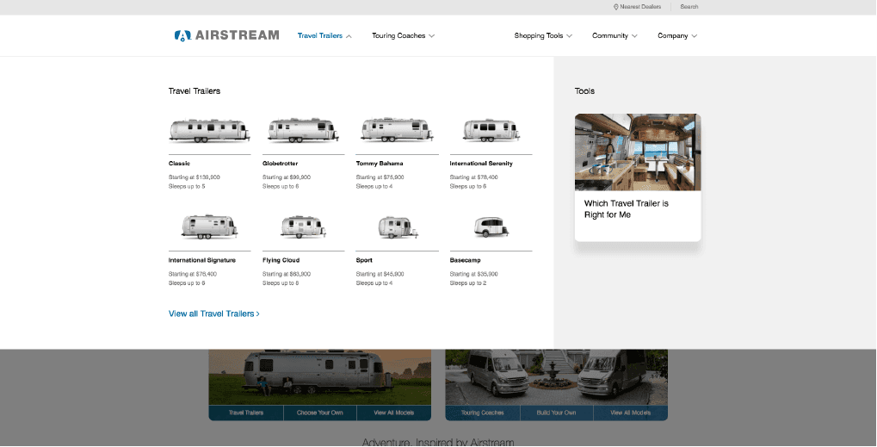Click View All Models under the trailer photo
The width and height of the screenshot is (877, 447).
coord(394,413)
